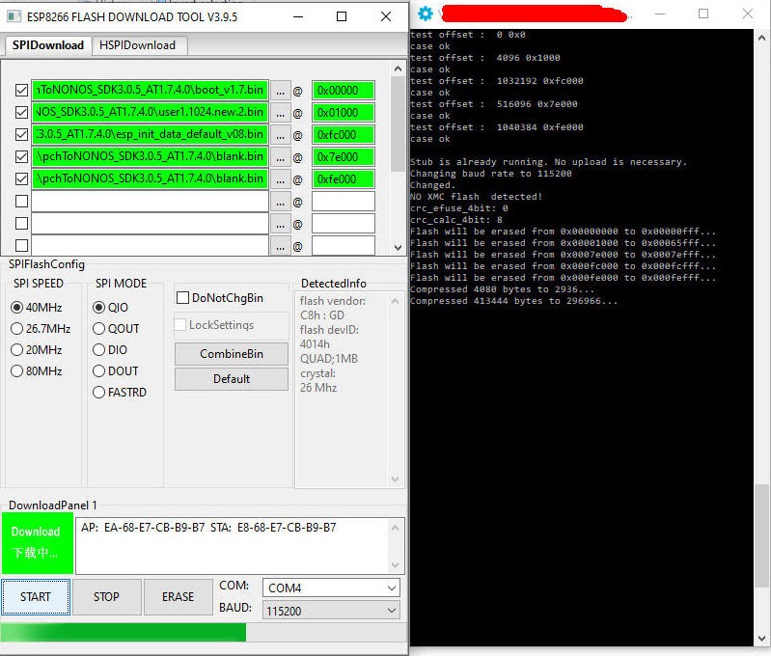Click the 0xfe000 address field
Screen dimensions: 771x656
tap(344, 179)
